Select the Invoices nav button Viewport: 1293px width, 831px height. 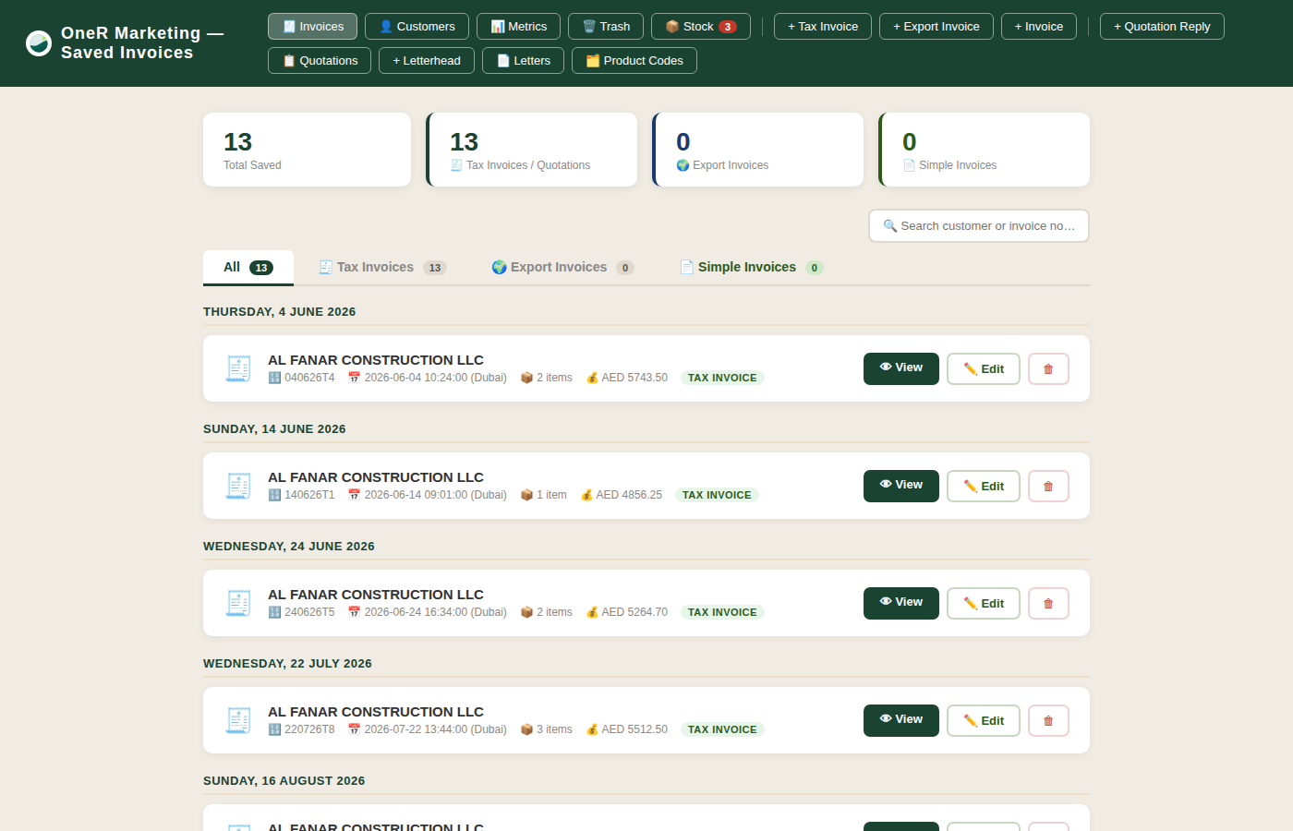coord(312,27)
